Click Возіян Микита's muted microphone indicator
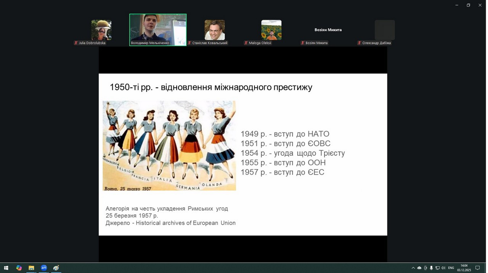This screenshot has height=273, width=488. point(303,43)
